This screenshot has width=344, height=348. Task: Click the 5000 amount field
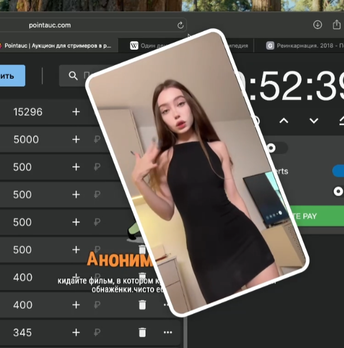[x=26, y=140]
